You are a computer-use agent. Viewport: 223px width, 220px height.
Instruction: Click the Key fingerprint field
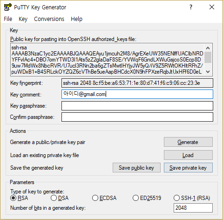tap(137, 83)
